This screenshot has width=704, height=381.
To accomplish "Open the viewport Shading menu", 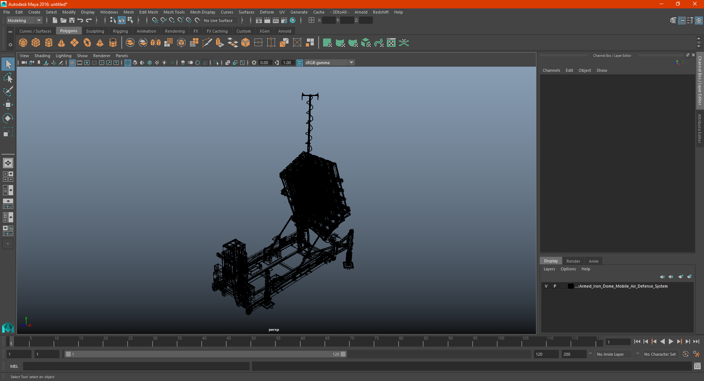I will pyautogui.click(x=42, y=56).
